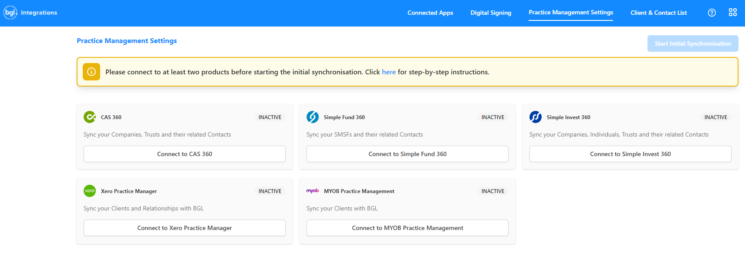745x270 pixels.
Task: Open the Connected Apps tab
Action: 430,13
